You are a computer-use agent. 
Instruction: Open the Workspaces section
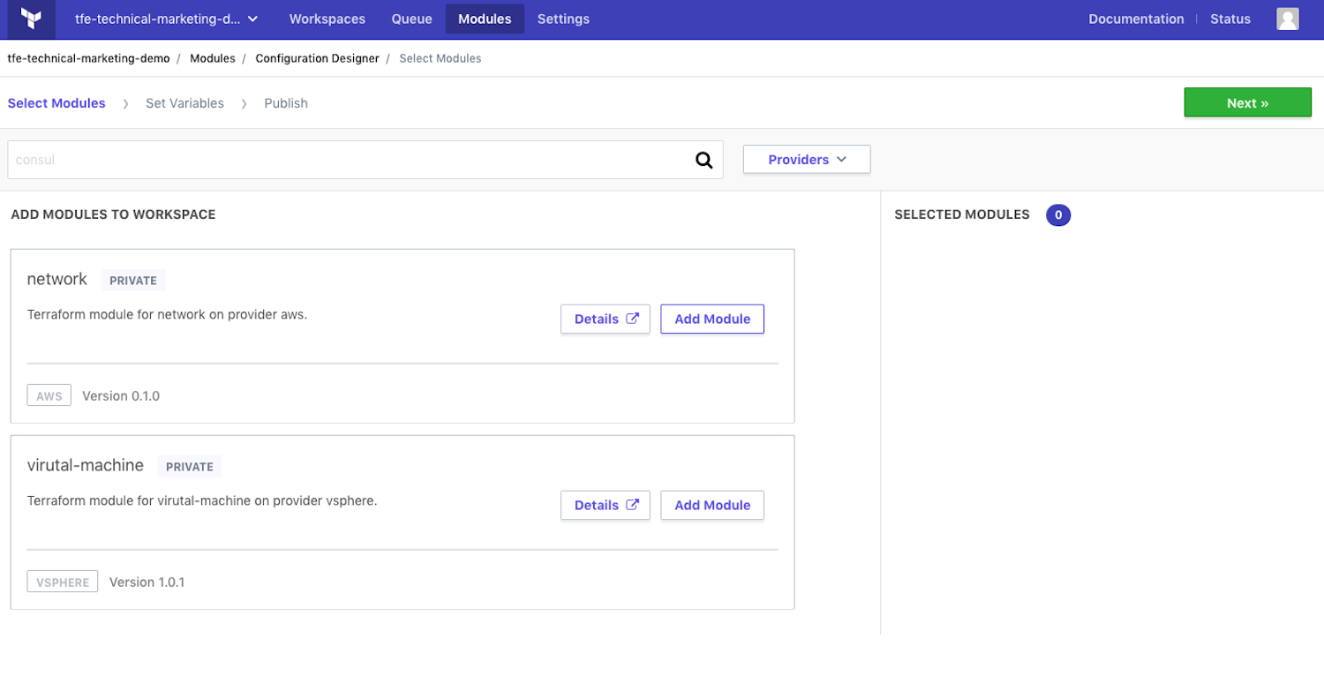327,19
